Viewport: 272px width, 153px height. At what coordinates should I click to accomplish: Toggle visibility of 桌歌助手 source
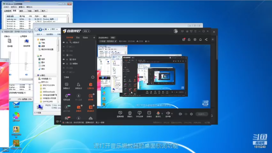64,42
